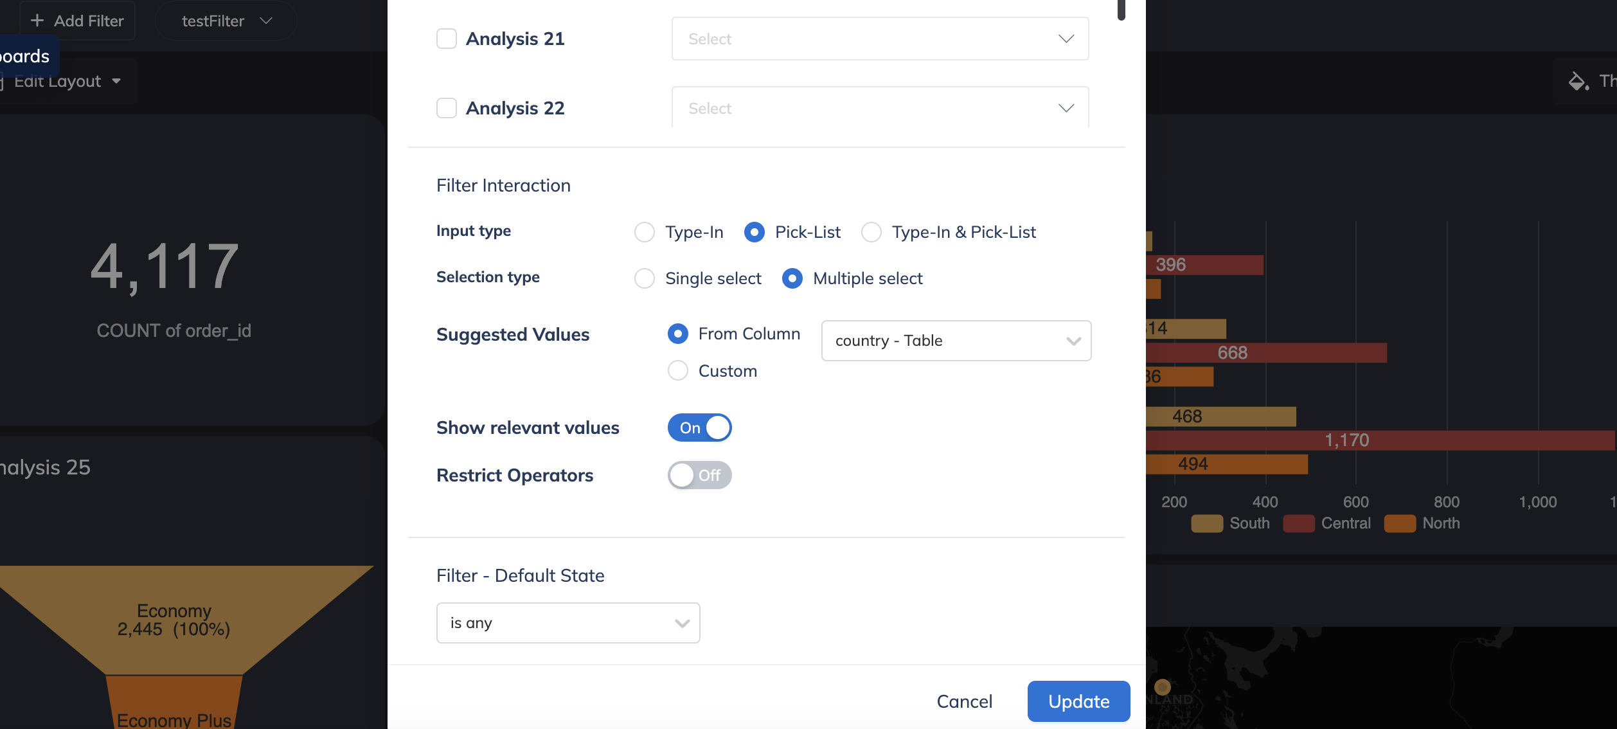Enable the Restrict Operators toggle
This screenshot has width=1617, height=729.
tap(699, 475)
